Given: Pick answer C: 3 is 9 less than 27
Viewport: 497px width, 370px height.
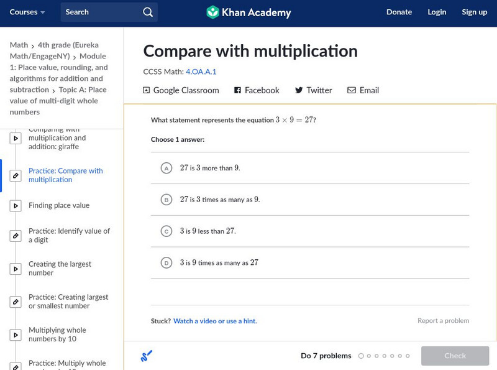Looking at the screenshot, I should pos(166,231).
